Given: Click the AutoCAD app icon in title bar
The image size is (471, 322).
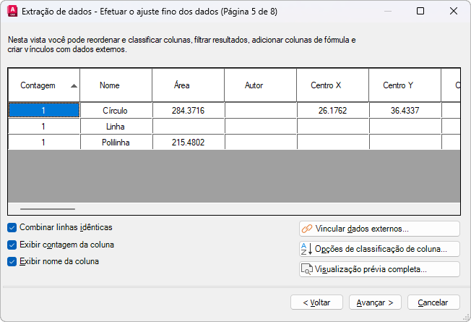Looking at the screenshot, I should (x=12, y=12).
